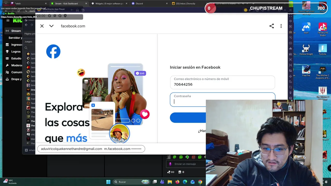The height and width of the screenshot is (186, 331).
Task: Close the facebook.com in-app browser page
Action: 42,26
